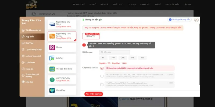Open Hướng dẫn nạp tiền info button

coord(179,20)
